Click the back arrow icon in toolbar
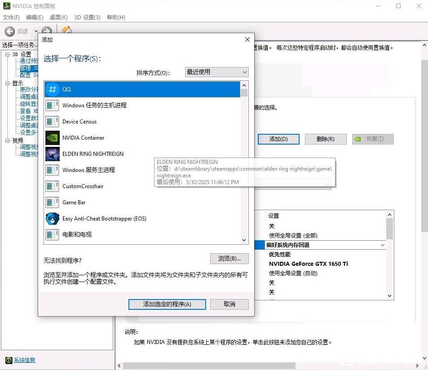This screenshot has height=370, width=428. click(10, 31)
